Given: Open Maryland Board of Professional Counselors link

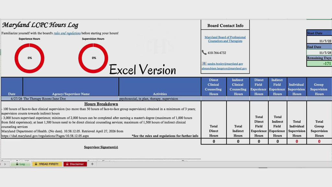Looking at the screenshot, I should point(225,39).
